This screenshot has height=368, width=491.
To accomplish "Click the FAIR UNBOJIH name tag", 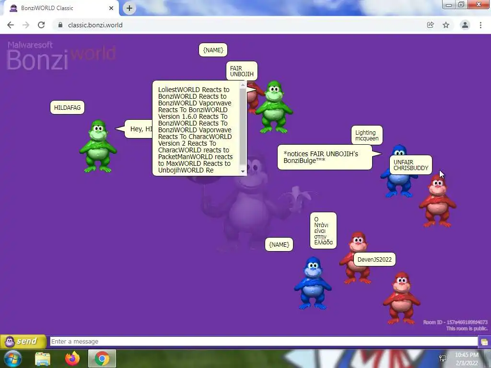I will tap(242, 71).
